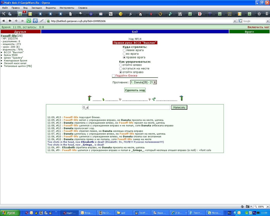270x216 pixels.
Task: Click the 'Написать' button
Action: [x=179, y=107]
